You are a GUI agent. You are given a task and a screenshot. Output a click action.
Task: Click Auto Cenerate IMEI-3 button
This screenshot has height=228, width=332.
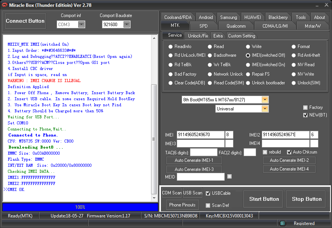[194, 169]
